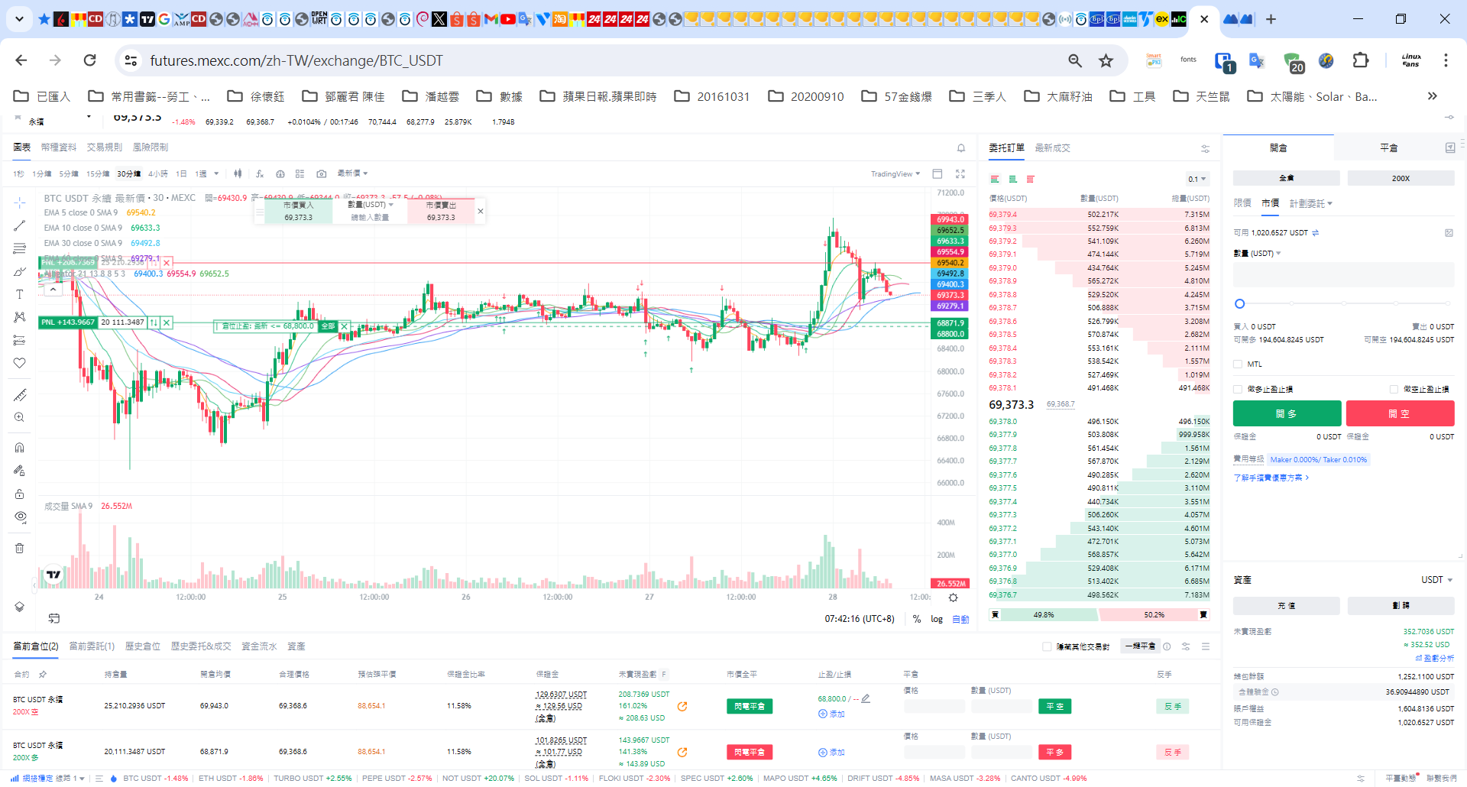This screenshot has width=1467, height=787.
Task: Open the TradingView chart type dropdown
Action: [x=895, y=174]
